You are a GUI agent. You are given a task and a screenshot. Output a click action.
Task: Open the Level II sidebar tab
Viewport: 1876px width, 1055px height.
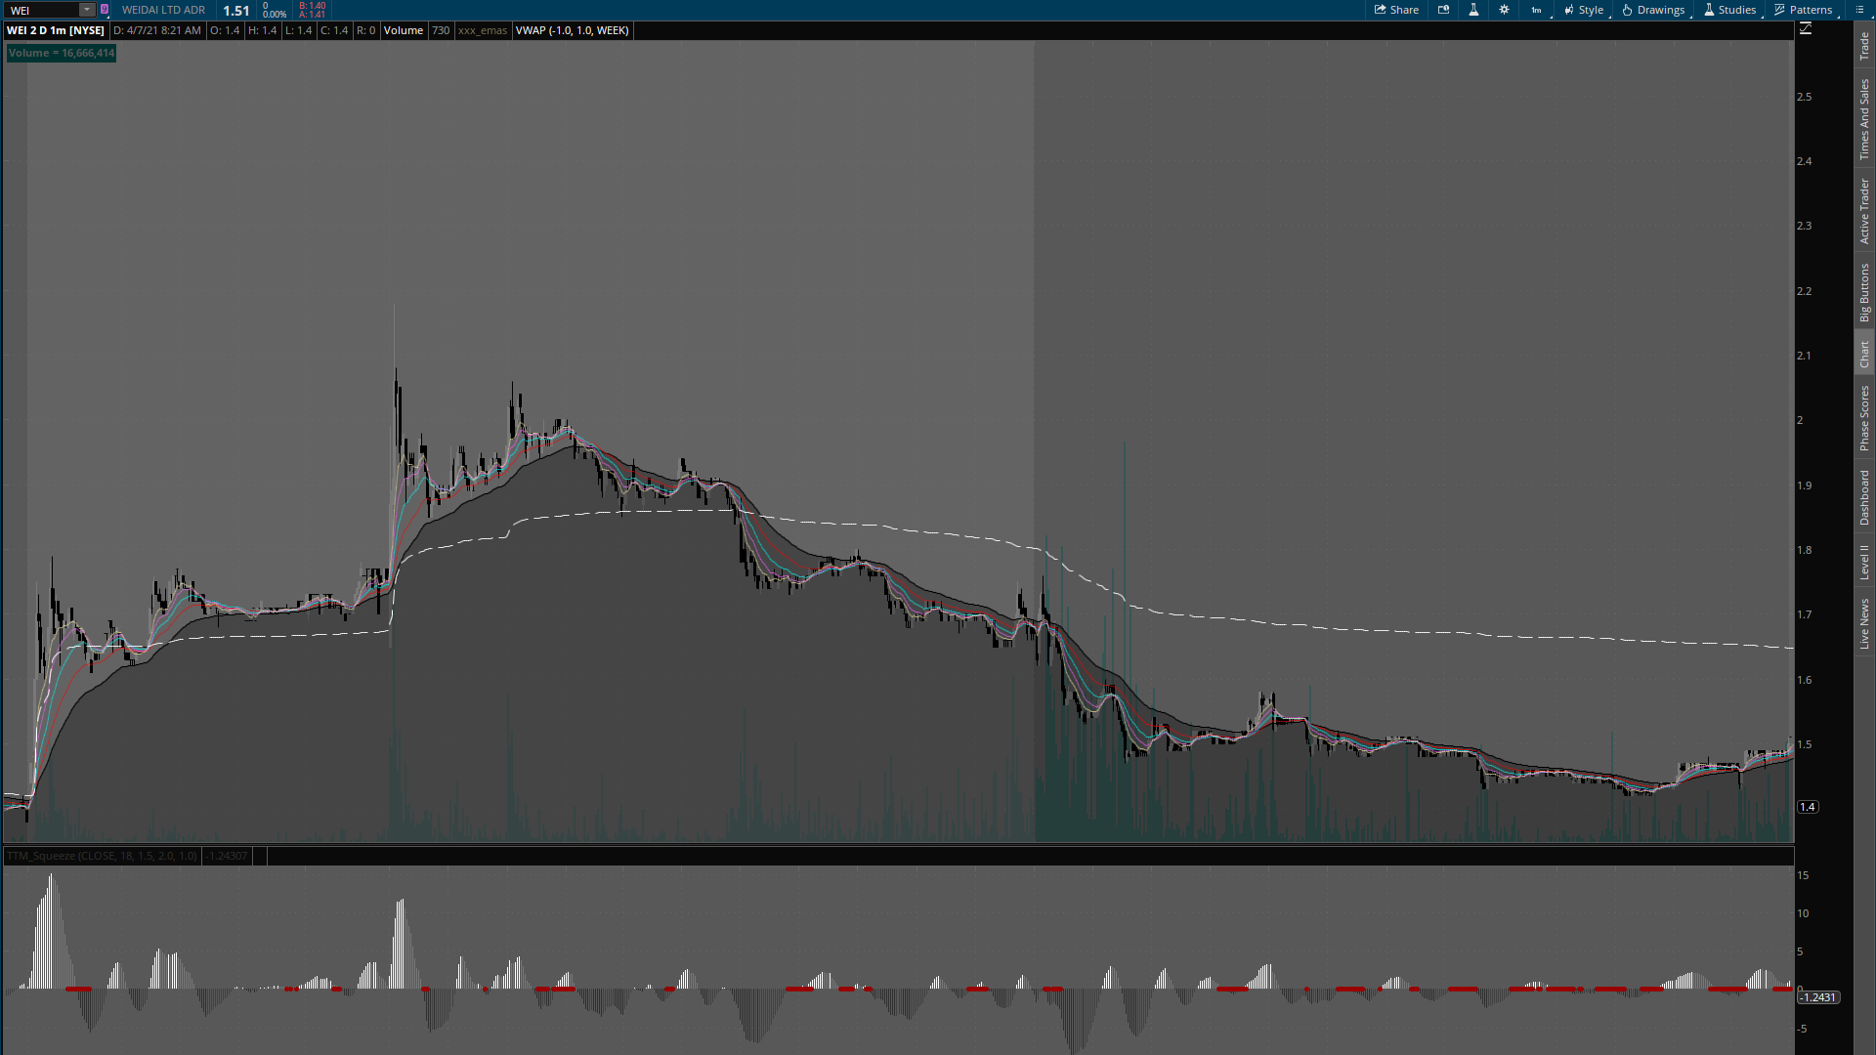pyautogui.click(x=1864, y=563)
